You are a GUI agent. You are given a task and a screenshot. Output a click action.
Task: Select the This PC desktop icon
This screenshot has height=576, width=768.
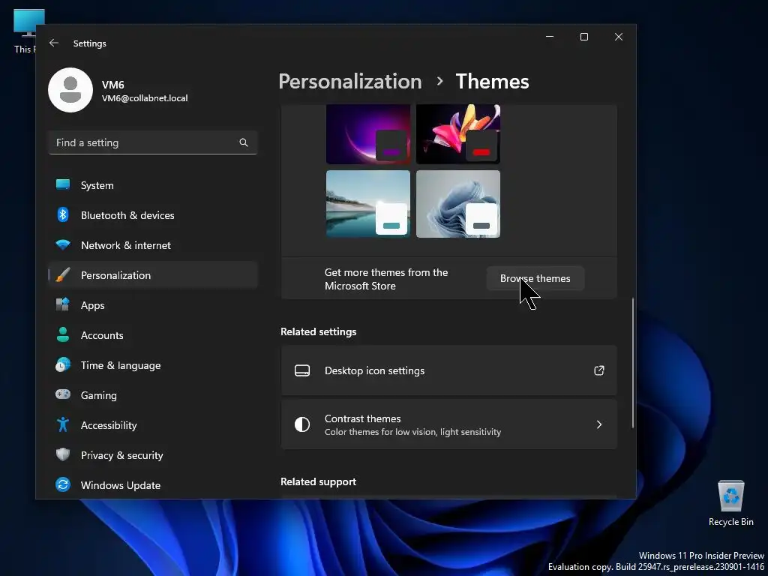(26, 31)
